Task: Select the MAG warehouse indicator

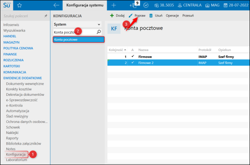Action: 212,5
